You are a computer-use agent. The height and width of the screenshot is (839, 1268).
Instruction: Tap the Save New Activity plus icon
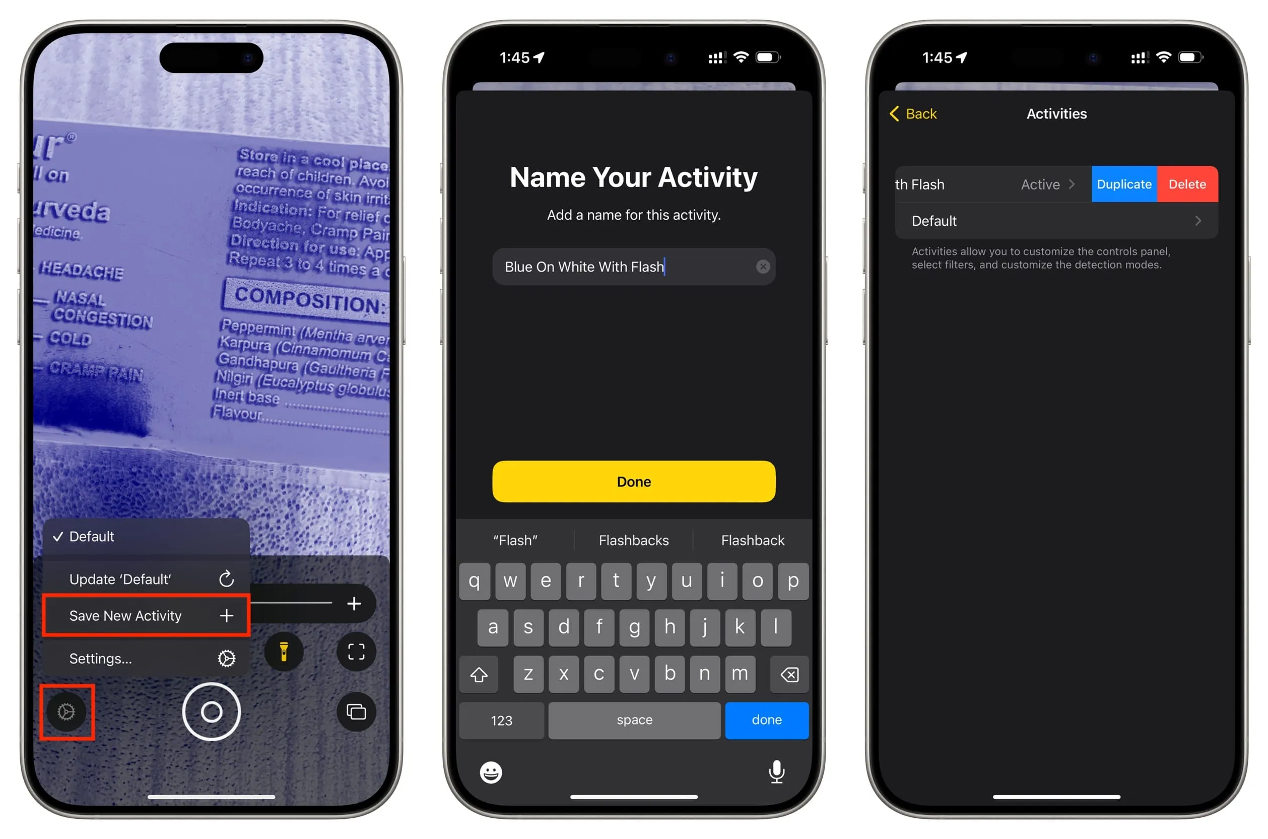[227, 615]
